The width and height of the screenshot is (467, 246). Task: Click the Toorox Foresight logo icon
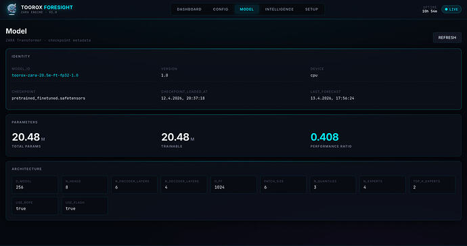point(12,9)
